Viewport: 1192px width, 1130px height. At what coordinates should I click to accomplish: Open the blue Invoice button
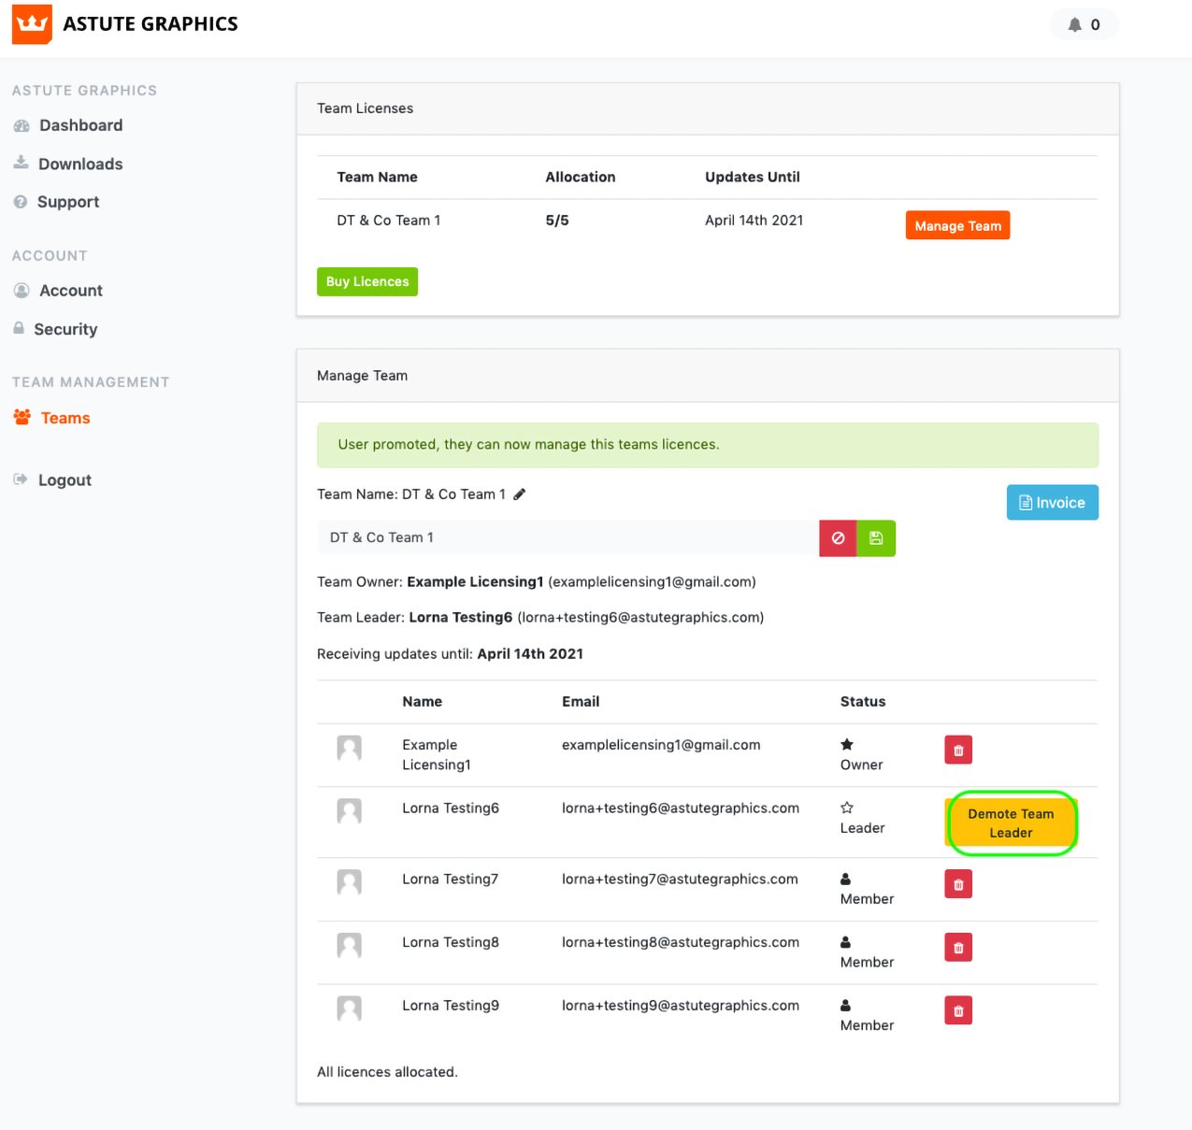point(1052,503)
